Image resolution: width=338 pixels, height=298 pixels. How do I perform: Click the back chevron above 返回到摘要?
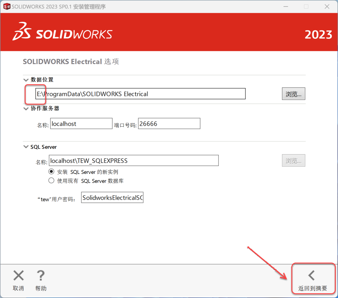coord(311,275)
